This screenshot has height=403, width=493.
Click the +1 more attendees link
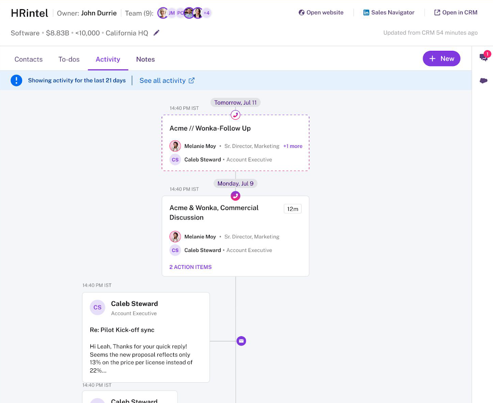(293, 146)
